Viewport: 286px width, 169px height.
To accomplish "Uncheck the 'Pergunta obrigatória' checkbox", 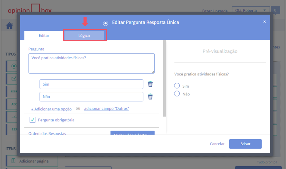I will [33, 120].
